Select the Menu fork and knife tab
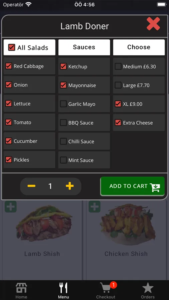Image resolution: width=169 pixels, height=300 pixels. tap(63, 290)
